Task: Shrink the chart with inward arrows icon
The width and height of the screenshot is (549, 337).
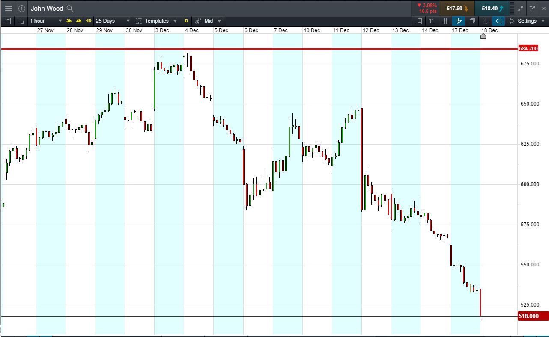Action: (521, 8)
